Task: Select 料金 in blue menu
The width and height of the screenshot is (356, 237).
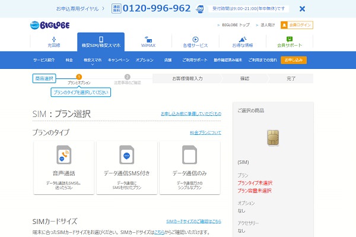Action: (69, 60)
